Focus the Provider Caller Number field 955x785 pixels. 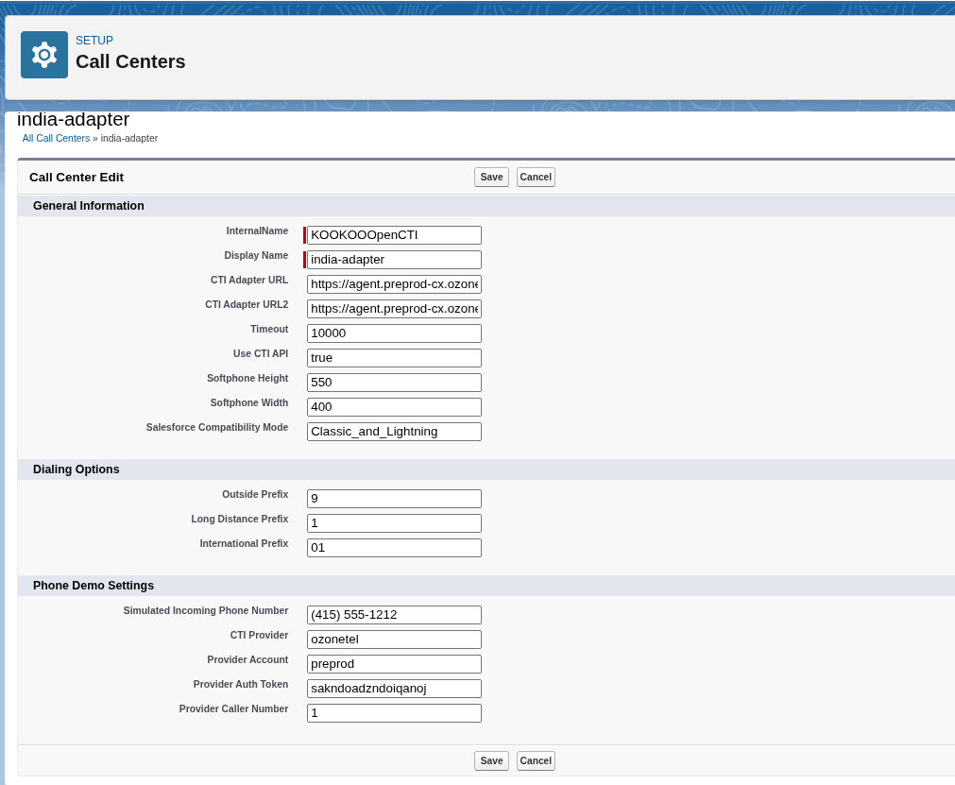click(394, 713)
